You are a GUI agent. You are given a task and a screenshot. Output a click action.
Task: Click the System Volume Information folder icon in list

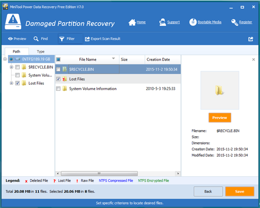[x=64, y=89]
